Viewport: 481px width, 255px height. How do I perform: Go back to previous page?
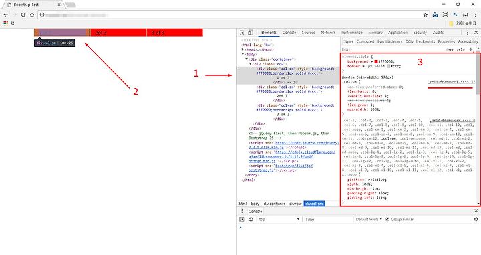coord(6,15)
